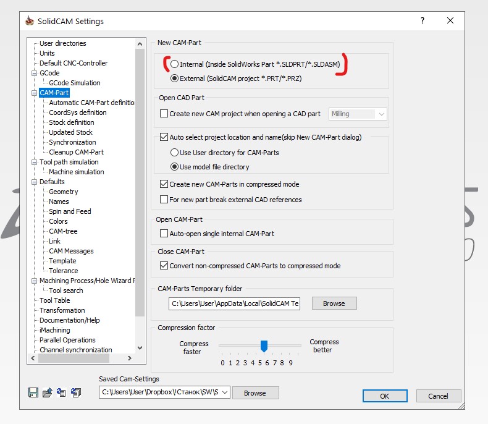Viewport: 488px width, 424px height.
Task: Toggle Convert non-compressed CAM-Parts to compressed mode
Action: 164,266
